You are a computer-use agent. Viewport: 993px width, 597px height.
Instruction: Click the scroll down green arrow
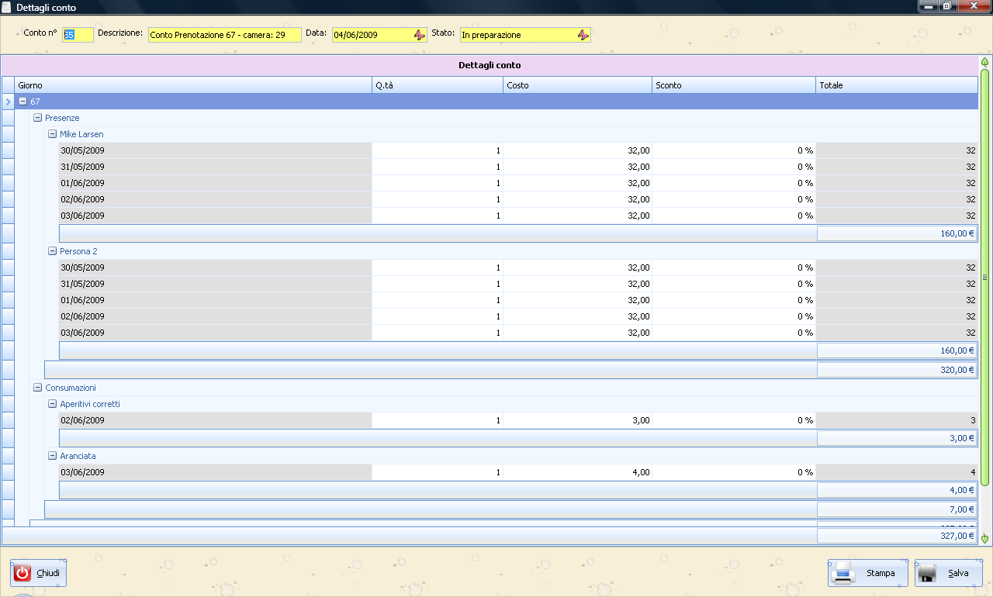click(x=985, y=538)
